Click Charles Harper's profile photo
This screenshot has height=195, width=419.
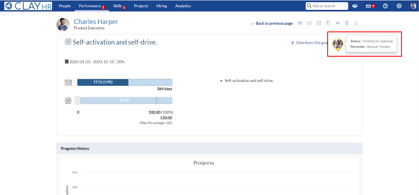pos(63,24)
